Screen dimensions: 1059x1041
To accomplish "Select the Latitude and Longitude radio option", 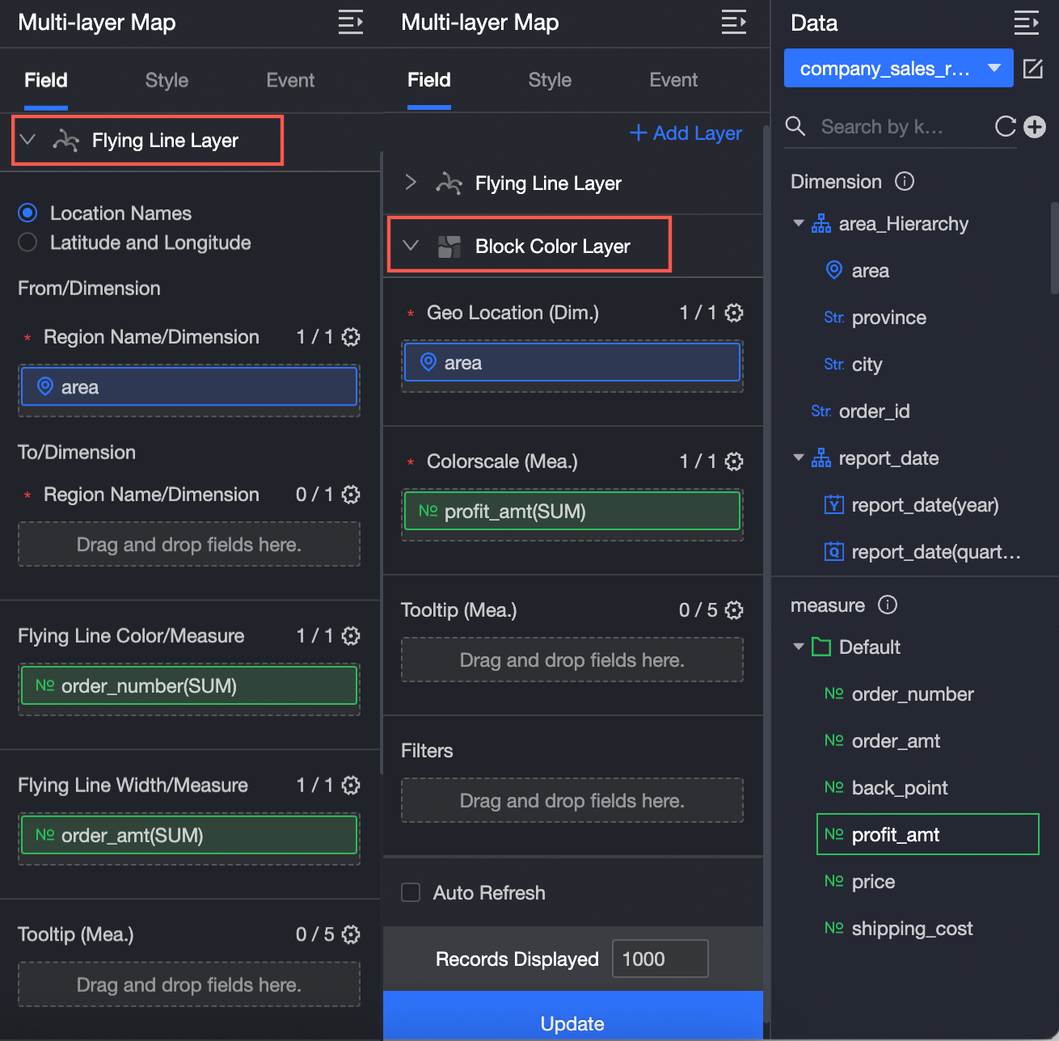I will (28, 242).
